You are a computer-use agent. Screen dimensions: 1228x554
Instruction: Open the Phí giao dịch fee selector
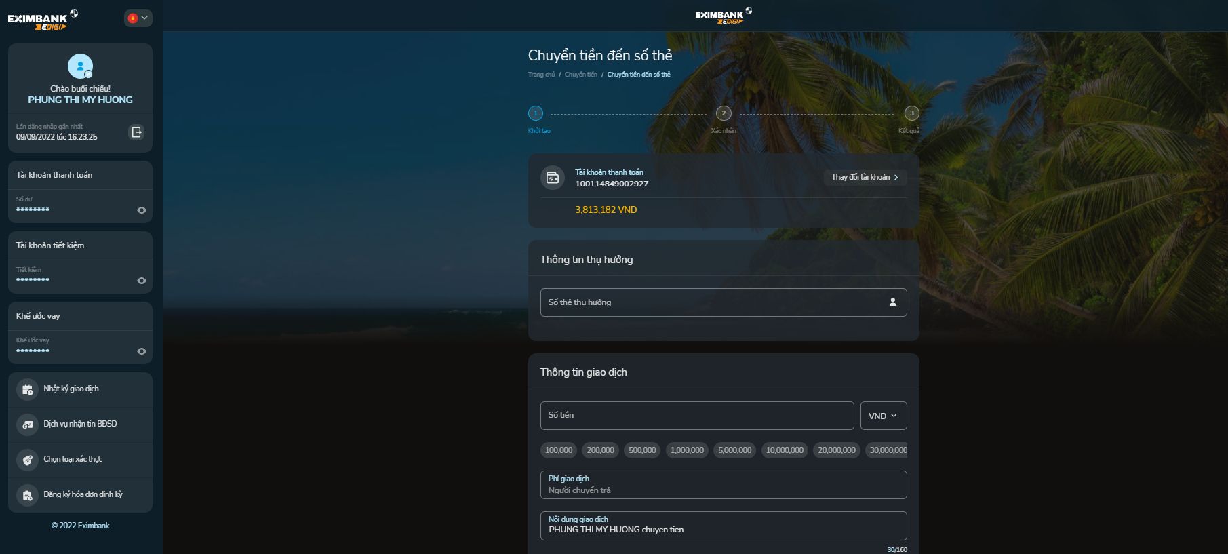[723, 485]
